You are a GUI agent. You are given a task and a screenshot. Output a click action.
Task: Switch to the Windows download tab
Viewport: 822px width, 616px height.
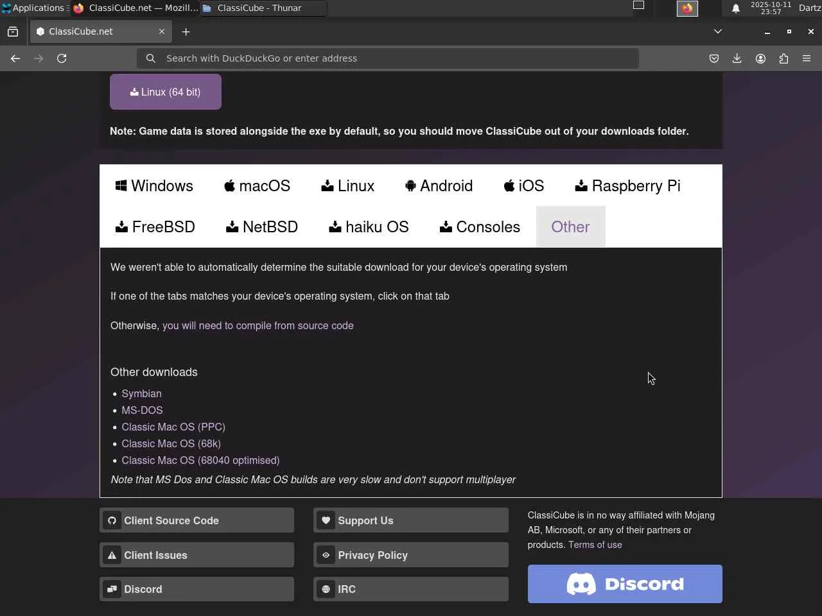pos(154,186)
